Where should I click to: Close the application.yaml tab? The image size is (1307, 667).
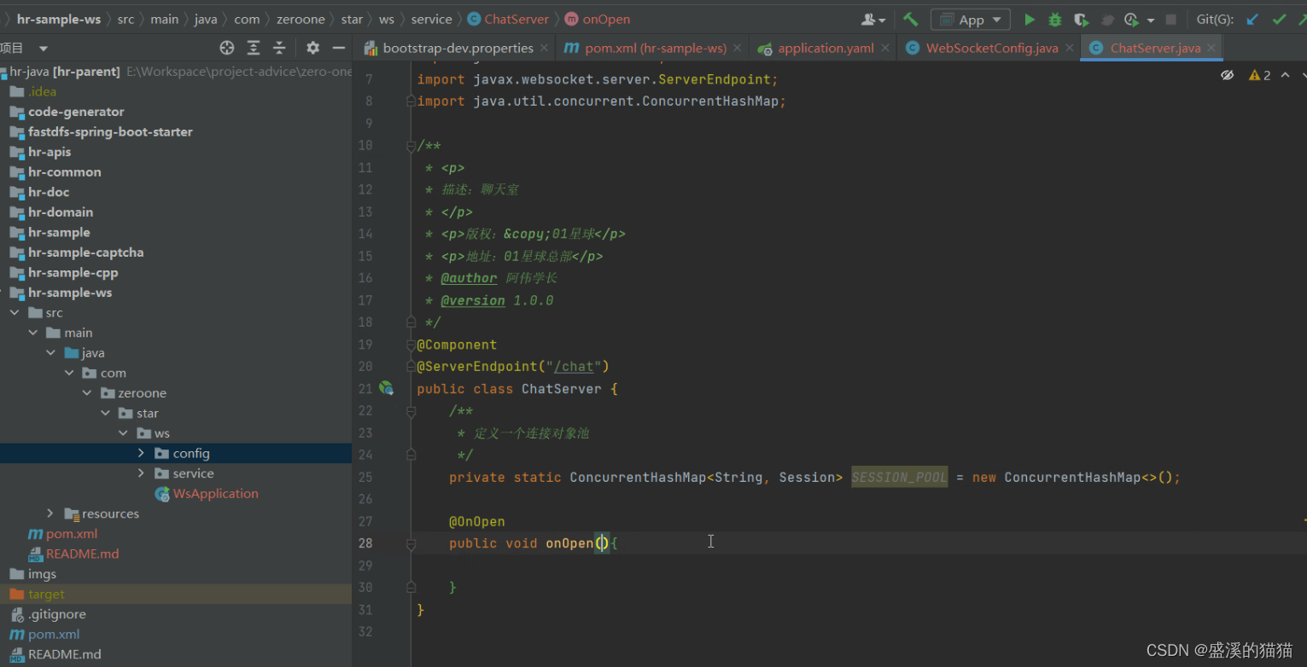point(885,49)
